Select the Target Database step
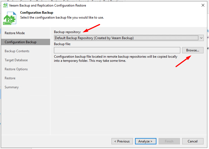The width and height of the screenshot is (209, 149). [16, 60]
